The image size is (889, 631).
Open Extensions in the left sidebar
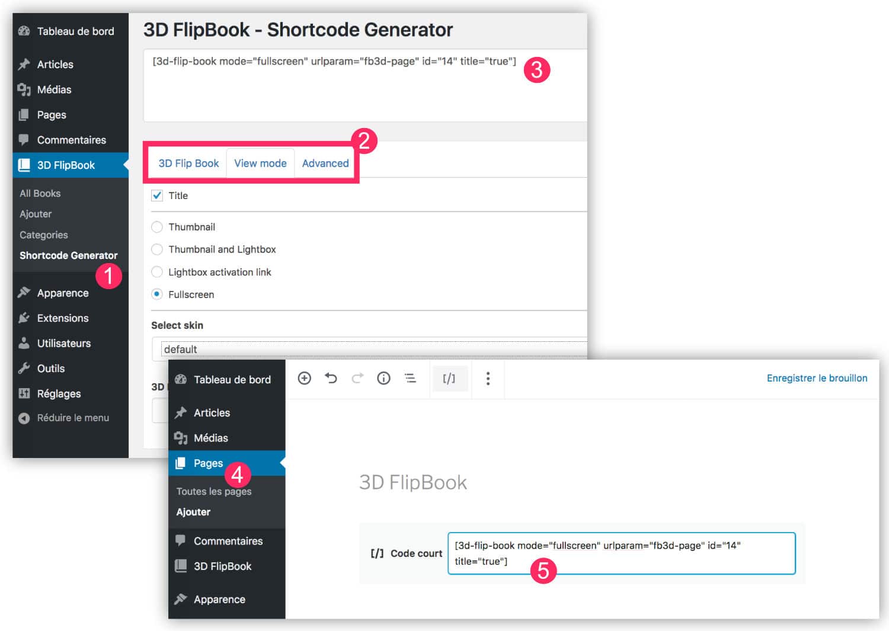(x=62, y=318)
